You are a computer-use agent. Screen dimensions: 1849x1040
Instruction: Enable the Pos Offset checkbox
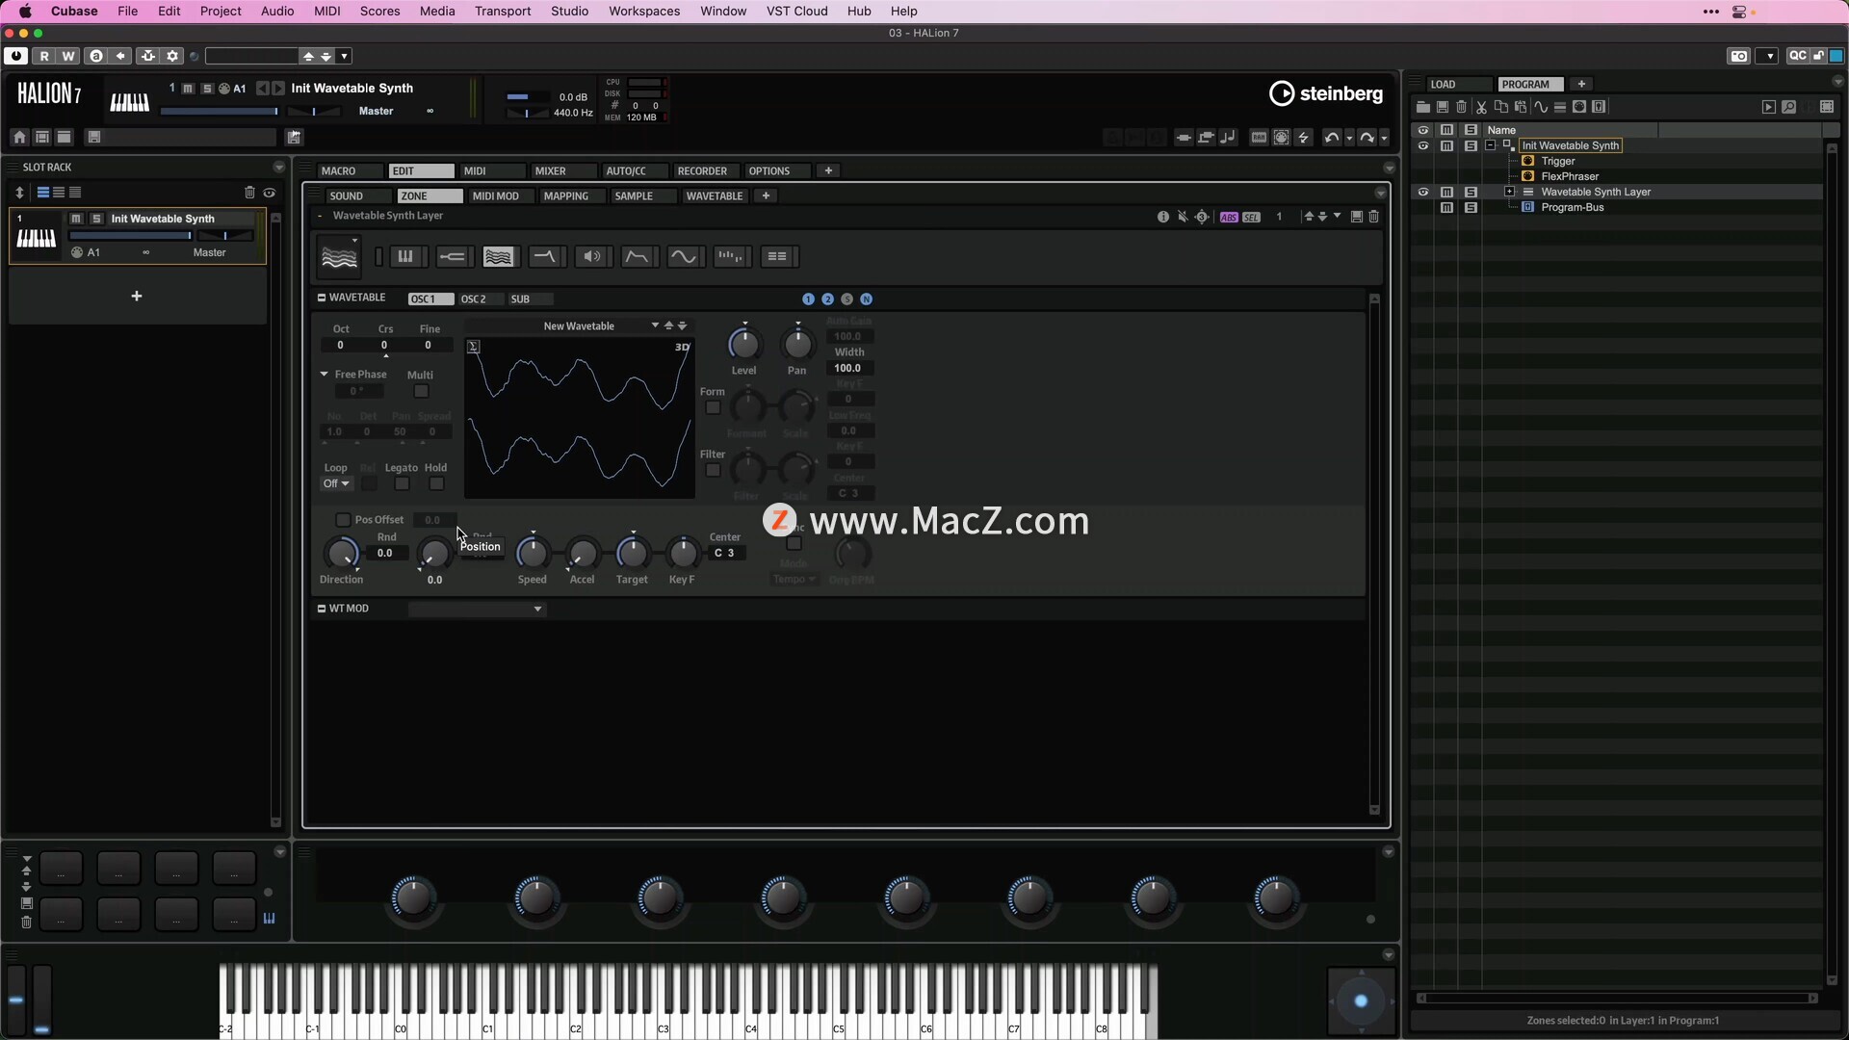tap(342, 520)
